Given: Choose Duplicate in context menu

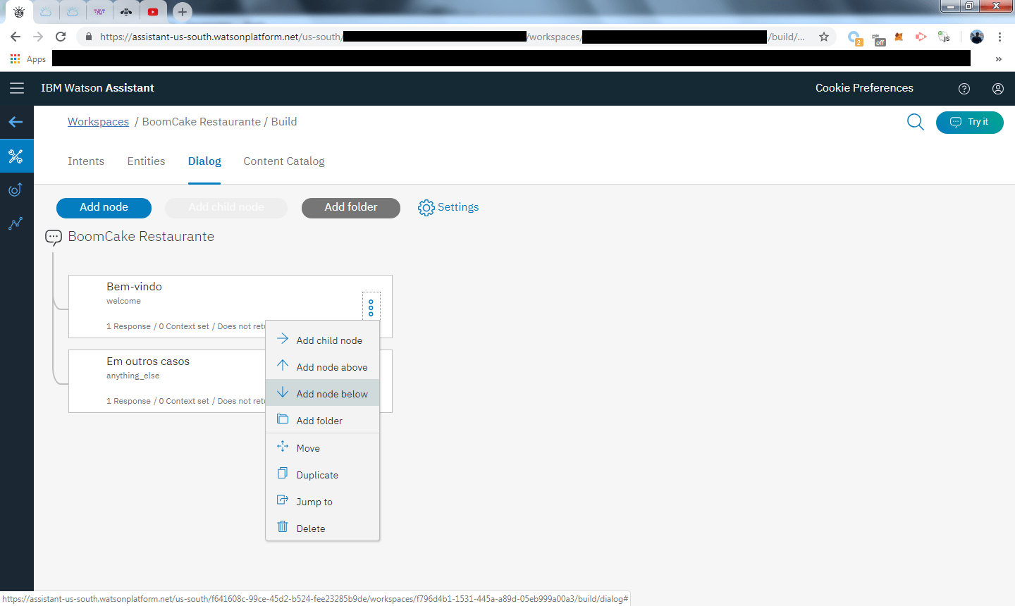Looking at the screenshot, I should [x=323, y=475].
